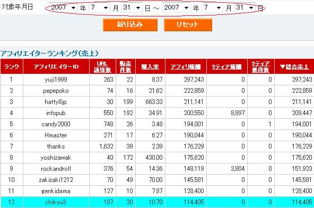This screenshot has width=314, height=208.
Task: Select affiliate ID Hmaster
Action: click(56, 135)
